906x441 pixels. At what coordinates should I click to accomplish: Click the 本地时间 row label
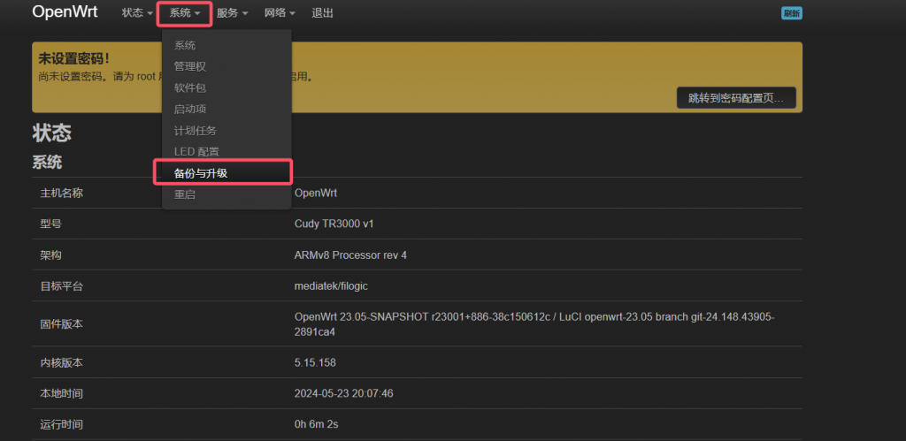point(62,393)
